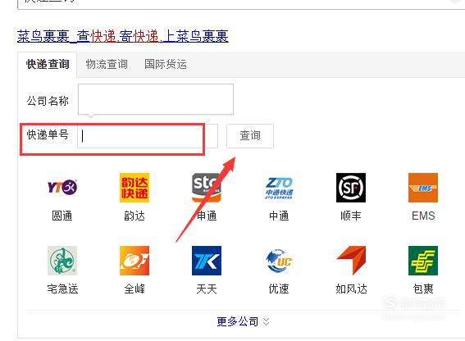Click the YTO 圆通 express logo
The height and width of the screenshot is (341, 465).
pyautogui.click(x=62, y=188)
